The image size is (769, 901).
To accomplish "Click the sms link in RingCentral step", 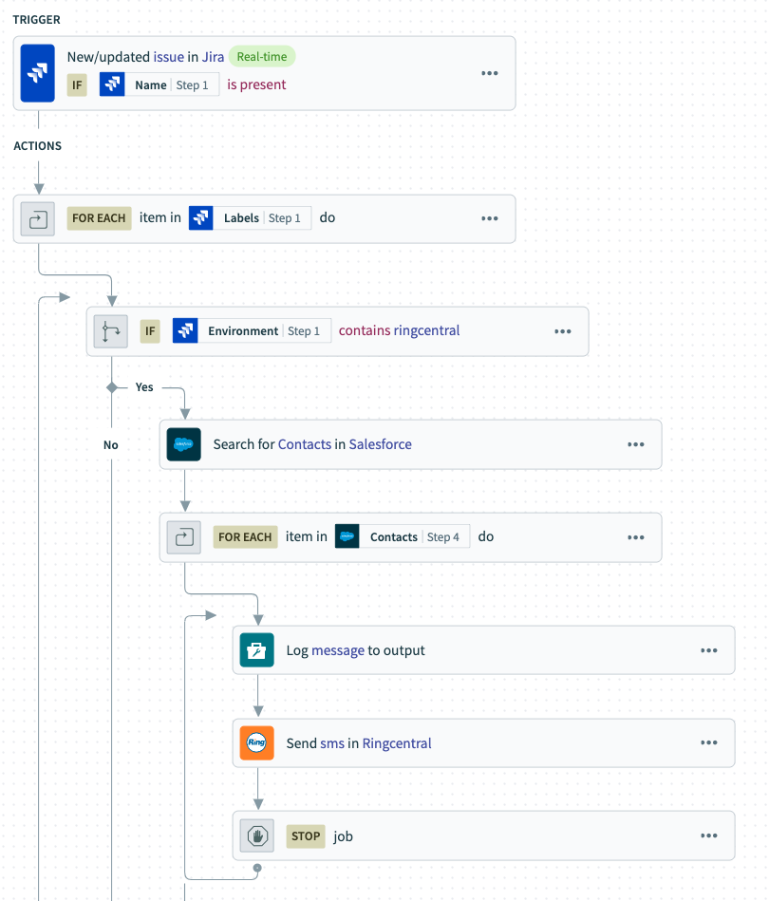I will (332, 743).
